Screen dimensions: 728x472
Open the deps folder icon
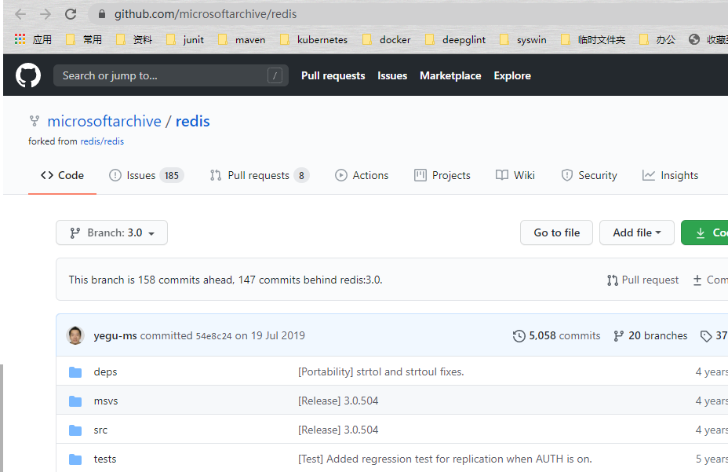tap(75, 371)
